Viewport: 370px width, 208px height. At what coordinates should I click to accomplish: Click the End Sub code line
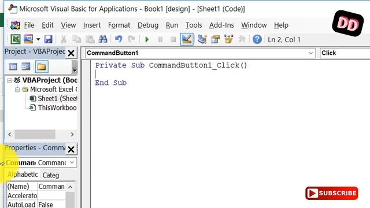pyautogui.click(x=110, y=83)
